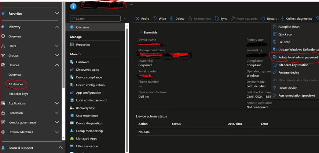Choose Autopilot Reset from the menu
This screenshot has width=319, height=153.
click(289, 27)
